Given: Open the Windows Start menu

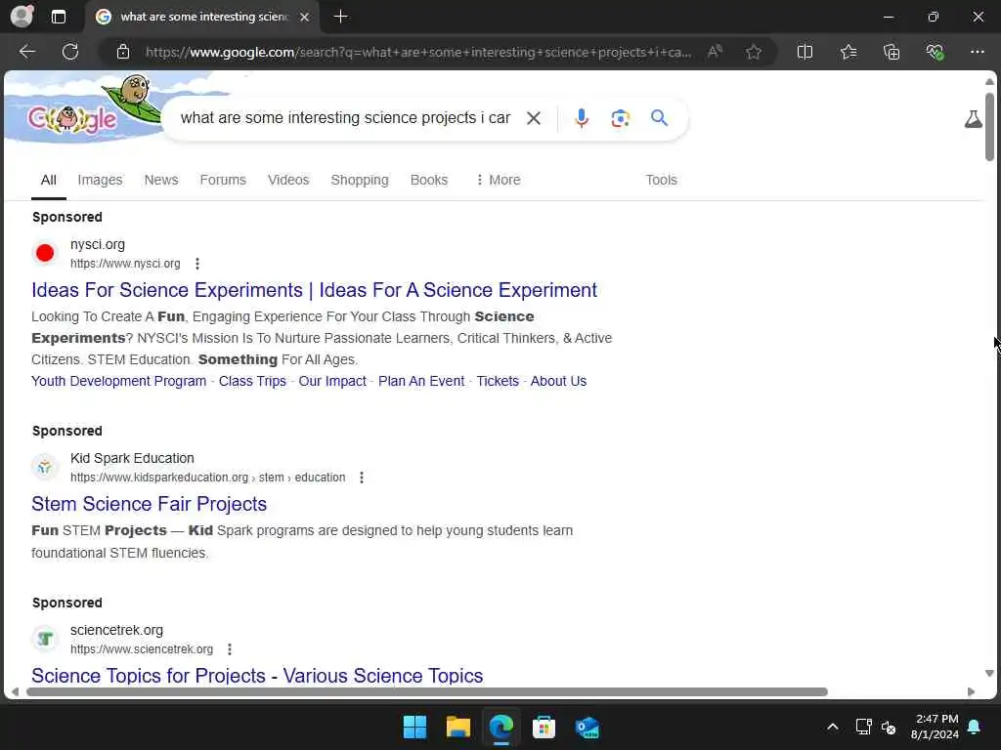Looking at the screenshot, I should [x=414, y=727].
